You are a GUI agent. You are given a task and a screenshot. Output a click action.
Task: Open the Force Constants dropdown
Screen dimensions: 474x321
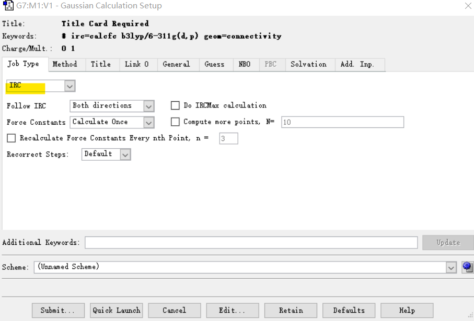[x=149, y=122]
